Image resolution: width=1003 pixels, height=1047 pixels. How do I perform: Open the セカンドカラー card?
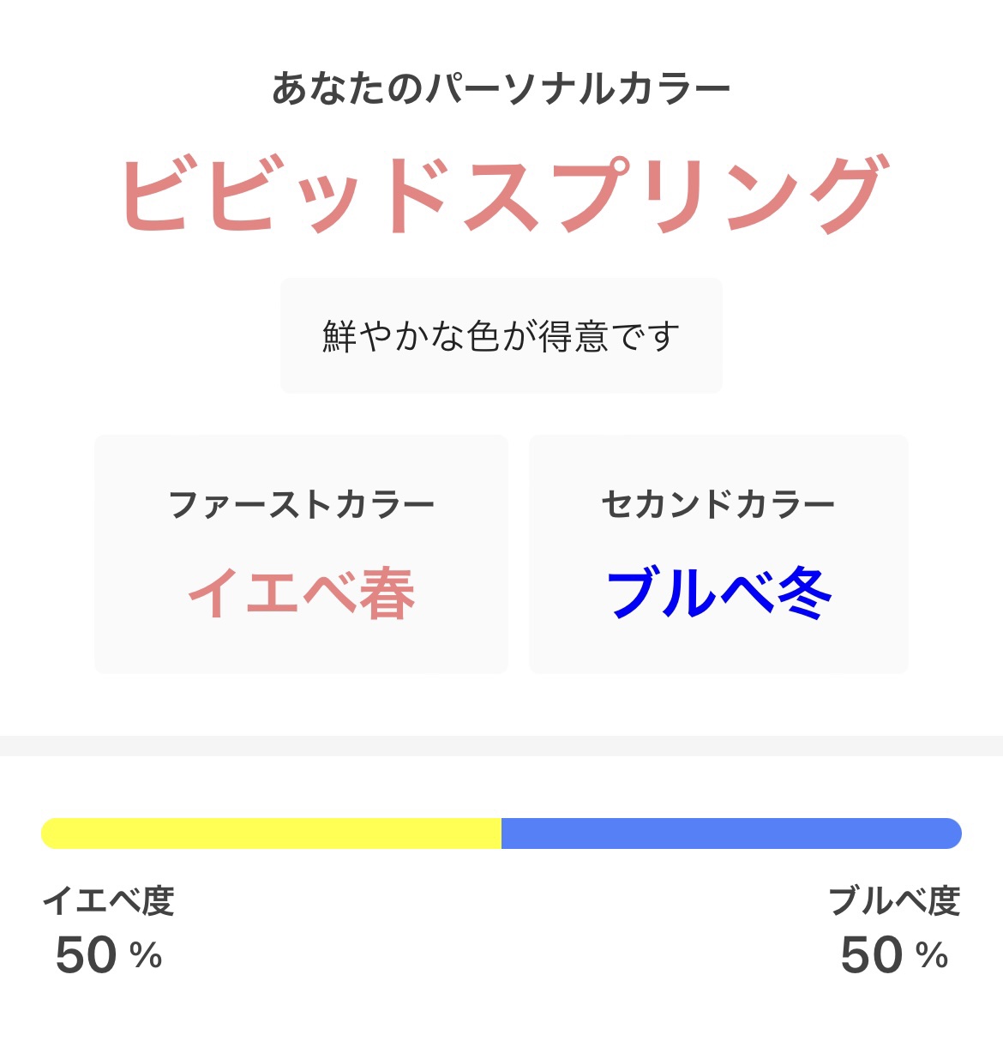[718, 553]
